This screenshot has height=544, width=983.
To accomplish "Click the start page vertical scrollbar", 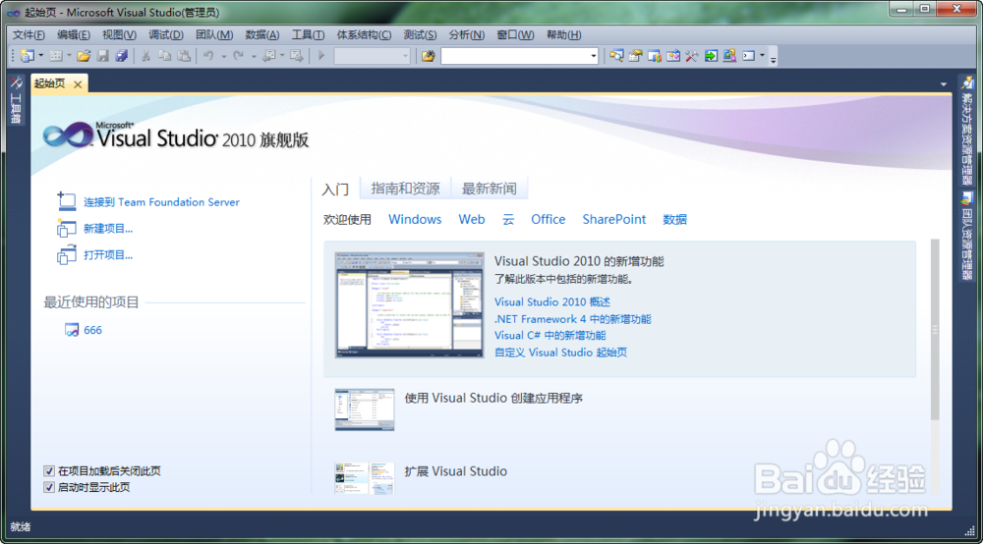I will pos(935,330).
